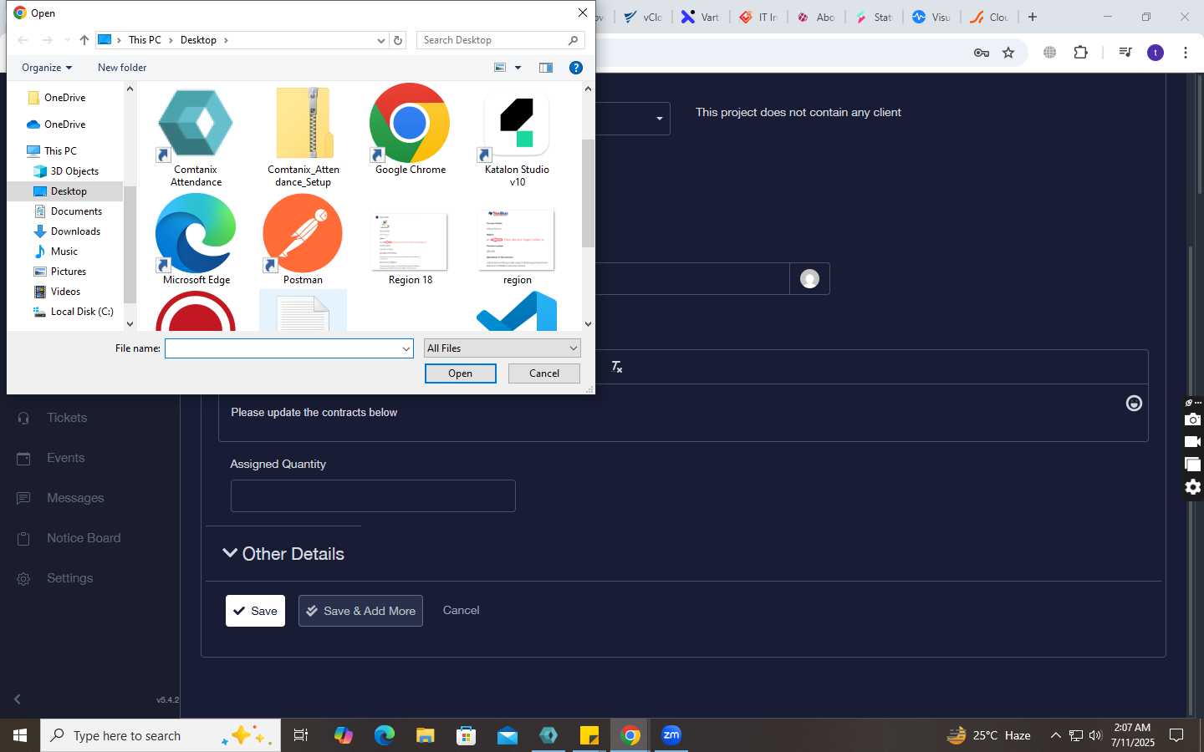Open the Chrome password key icon

(982, 53)
